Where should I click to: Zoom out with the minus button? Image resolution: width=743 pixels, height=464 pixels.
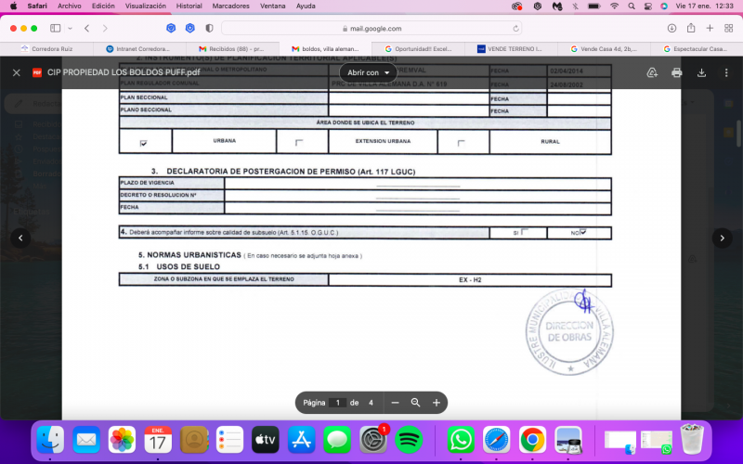(396, 403)
